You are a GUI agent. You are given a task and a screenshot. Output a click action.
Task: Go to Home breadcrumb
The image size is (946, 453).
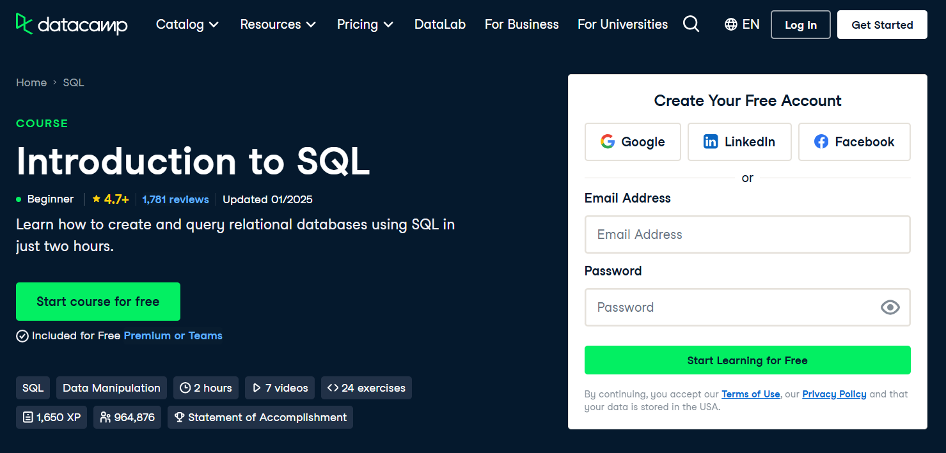click(x=31, y=82)
